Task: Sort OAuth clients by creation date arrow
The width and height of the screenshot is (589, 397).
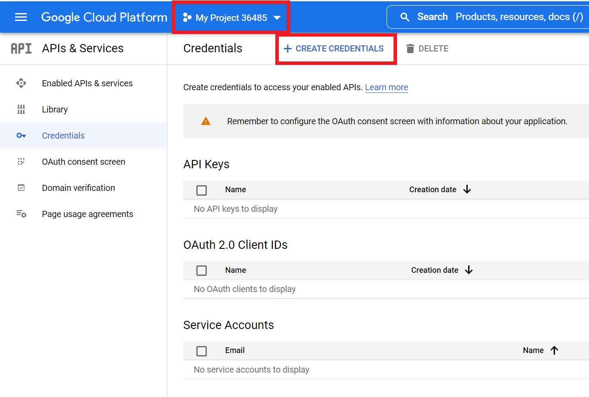Action: [469, 270]
